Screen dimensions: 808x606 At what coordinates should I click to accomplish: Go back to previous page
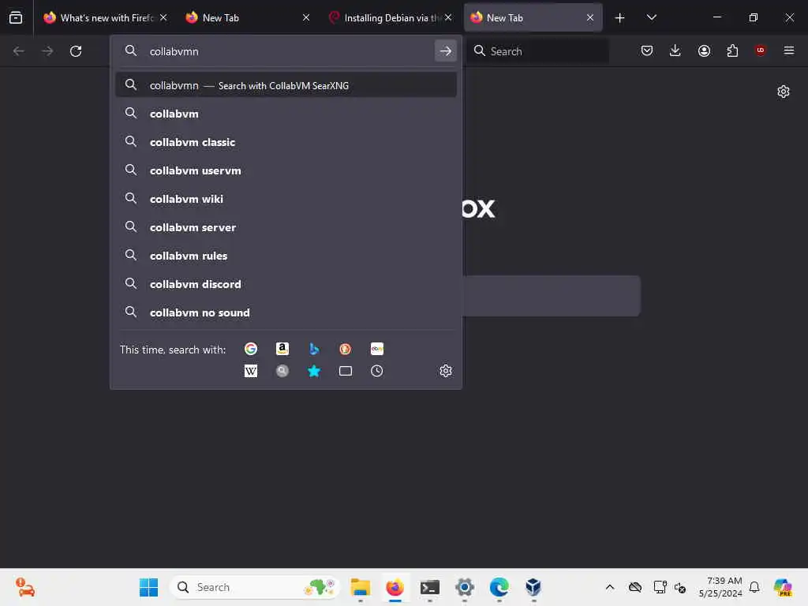(x=19, y=51)
